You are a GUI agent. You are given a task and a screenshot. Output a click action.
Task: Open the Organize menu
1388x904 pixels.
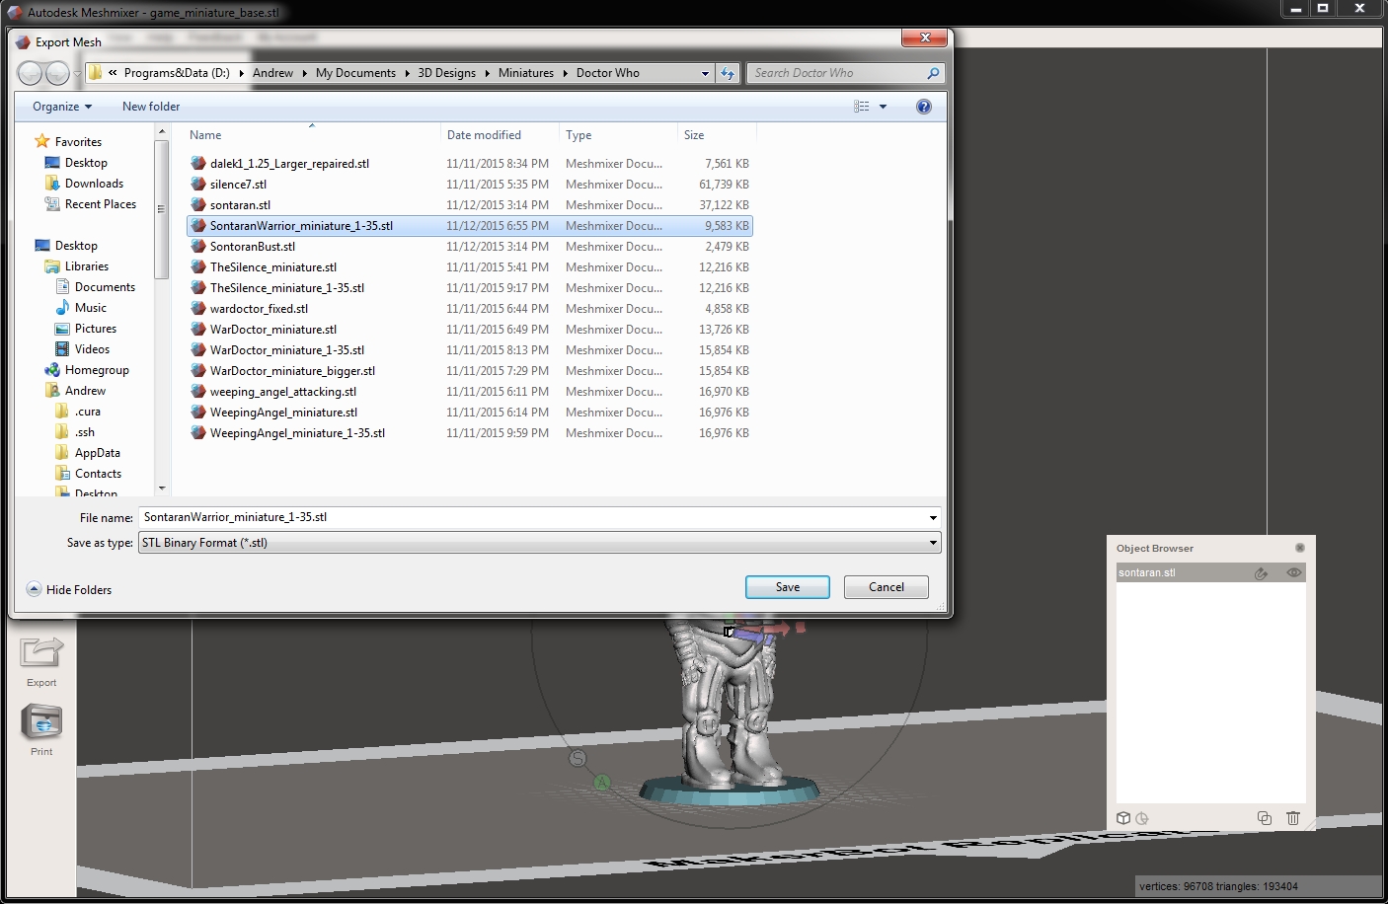click(61, 107)
